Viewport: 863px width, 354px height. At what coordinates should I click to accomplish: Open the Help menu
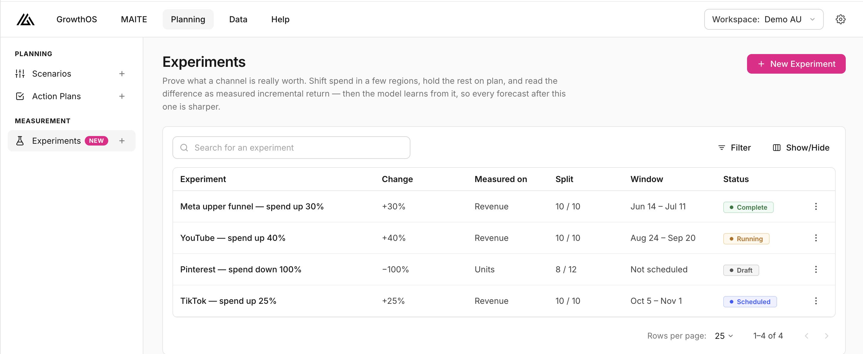coord(280,19)
